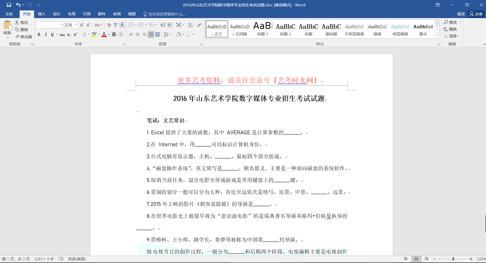Toggle the Show/Hide paragraph marks button
The width and height of the screenshot is (486, 263).
199,25
